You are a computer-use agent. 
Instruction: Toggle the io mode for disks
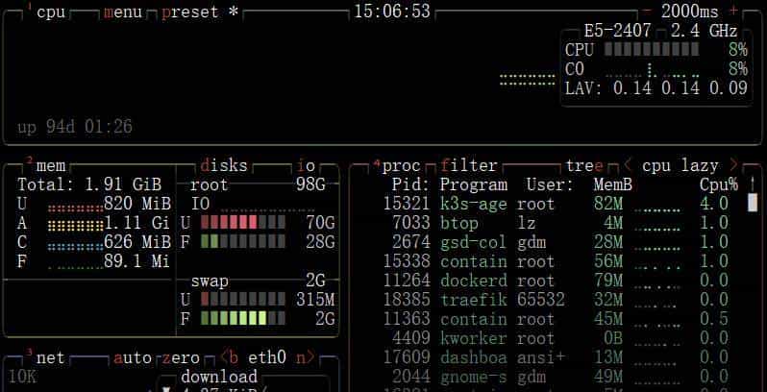pos(307,165)
